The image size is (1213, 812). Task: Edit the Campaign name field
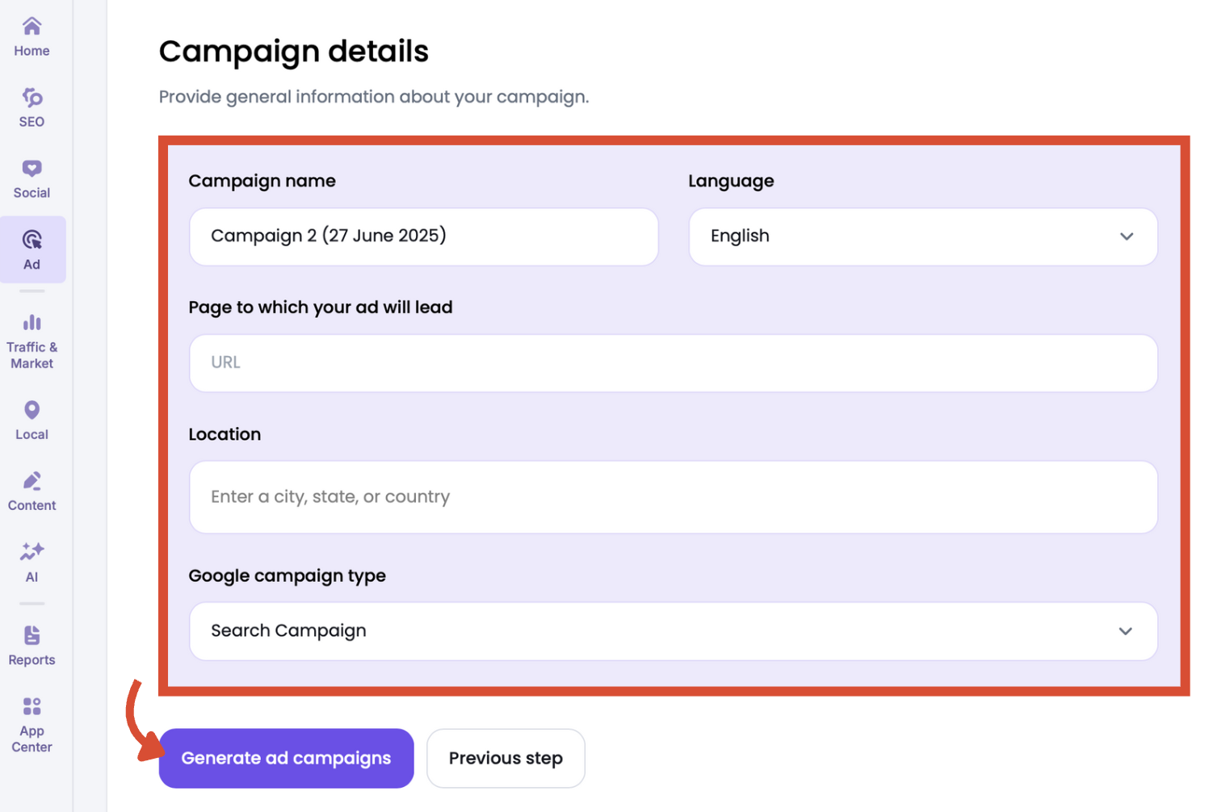coord(423,236)
